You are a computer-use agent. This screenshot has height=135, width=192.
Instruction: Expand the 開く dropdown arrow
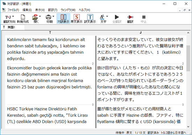[40, 16]
